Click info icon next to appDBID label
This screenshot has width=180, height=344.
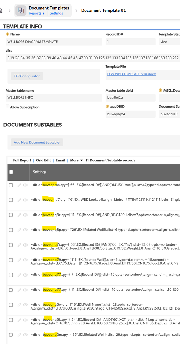(x=107, y=107)
